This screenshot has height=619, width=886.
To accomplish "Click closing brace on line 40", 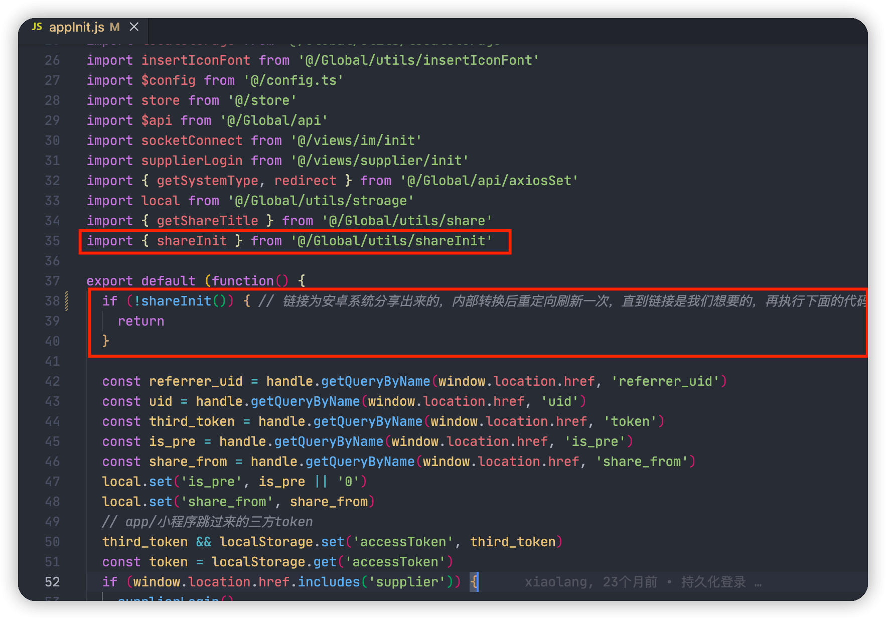I will pos(106,341).
